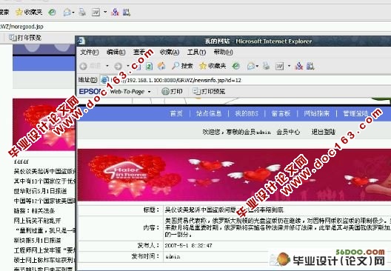Open fdfdf news link in back window
Image resolution: width=391 pixels, height=271 pixels.
[x=21, y=161]
